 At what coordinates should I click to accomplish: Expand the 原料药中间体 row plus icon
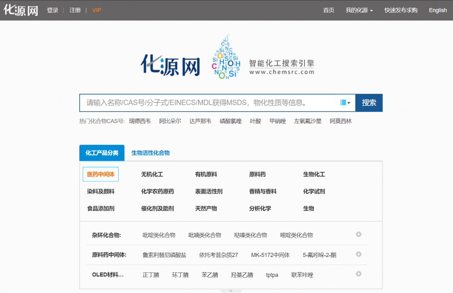pos(359,254)
